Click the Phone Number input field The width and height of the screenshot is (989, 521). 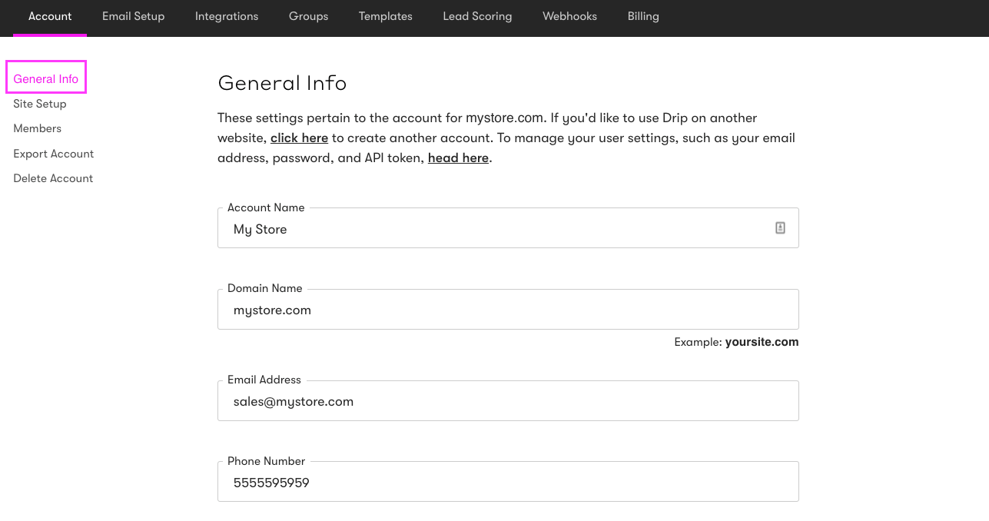click(507, 483)
